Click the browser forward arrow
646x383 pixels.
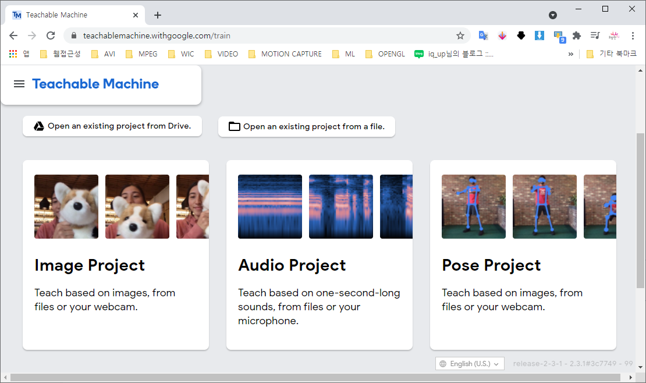[x=32, y=36]
